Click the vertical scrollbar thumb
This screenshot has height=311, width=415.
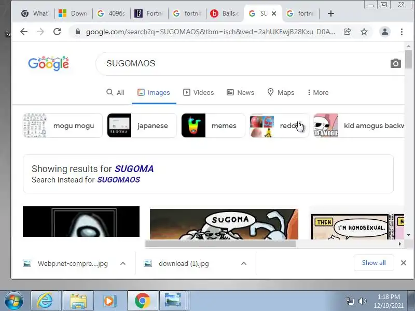[x=408, y=59]
